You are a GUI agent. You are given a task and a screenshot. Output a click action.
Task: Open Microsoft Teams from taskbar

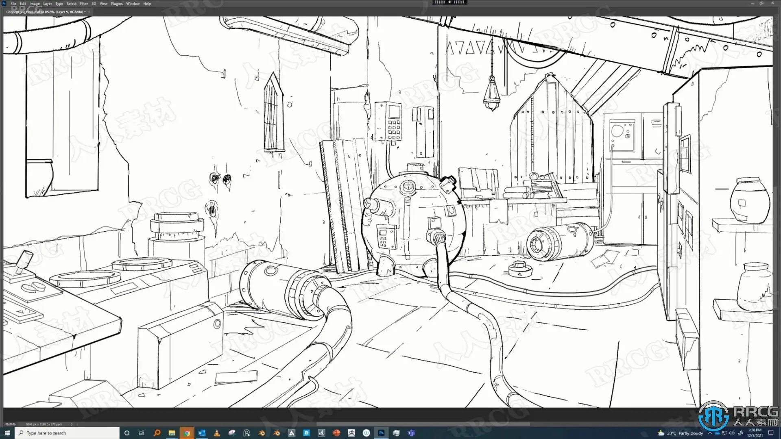point(411,433)
